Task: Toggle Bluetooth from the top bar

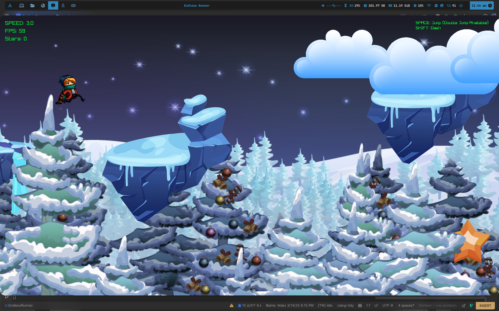Action: pos(345,5)
